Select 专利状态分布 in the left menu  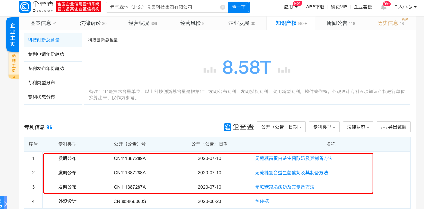point(53,97)
